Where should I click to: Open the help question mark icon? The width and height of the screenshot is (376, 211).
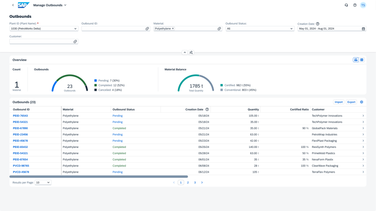[x=355, y=5]
